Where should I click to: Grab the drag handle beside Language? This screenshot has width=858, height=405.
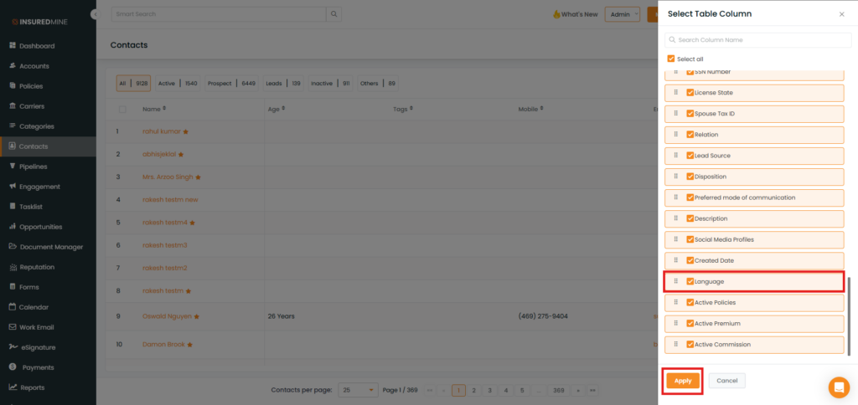(676, 281)
